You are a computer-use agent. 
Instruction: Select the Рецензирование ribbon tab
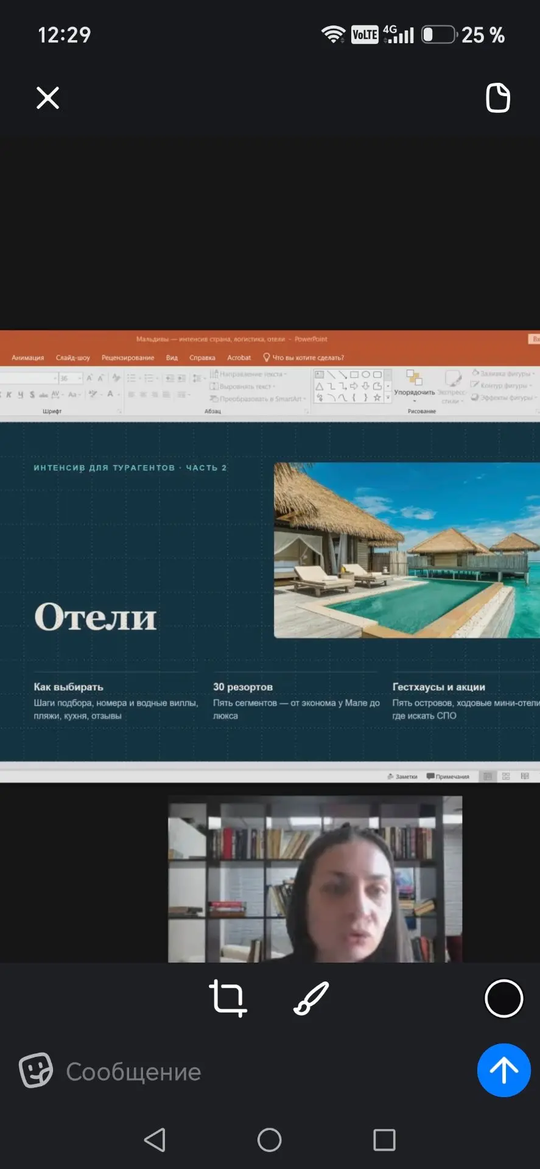click(128, 358)
